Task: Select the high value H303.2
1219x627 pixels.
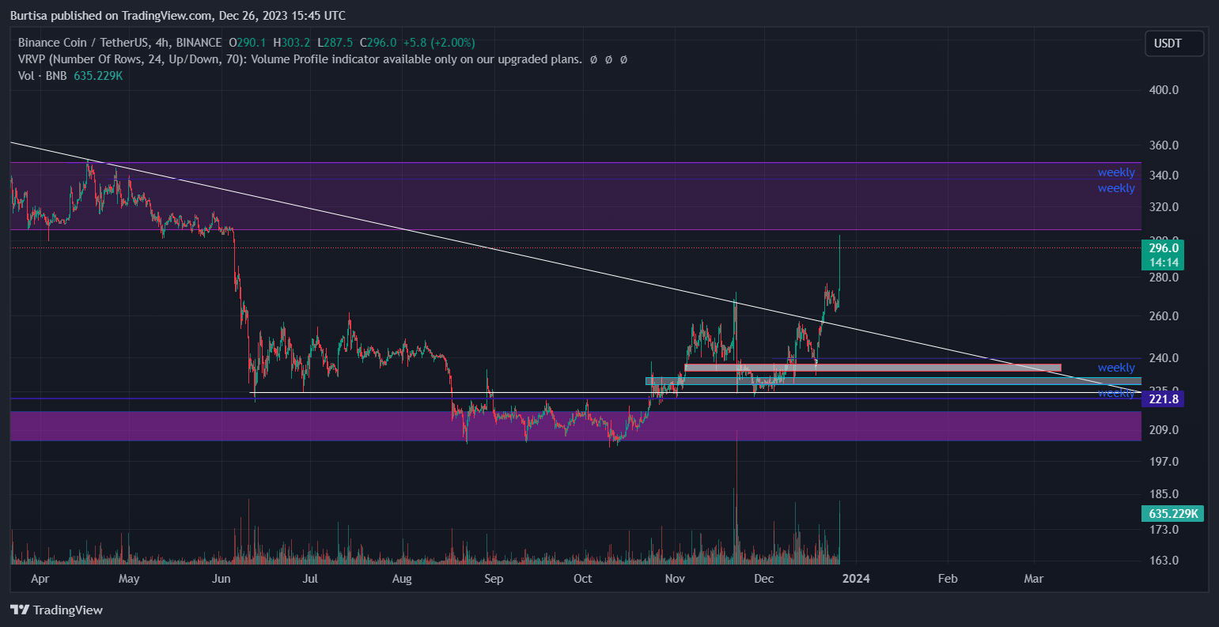Action: tap(293, 43)
